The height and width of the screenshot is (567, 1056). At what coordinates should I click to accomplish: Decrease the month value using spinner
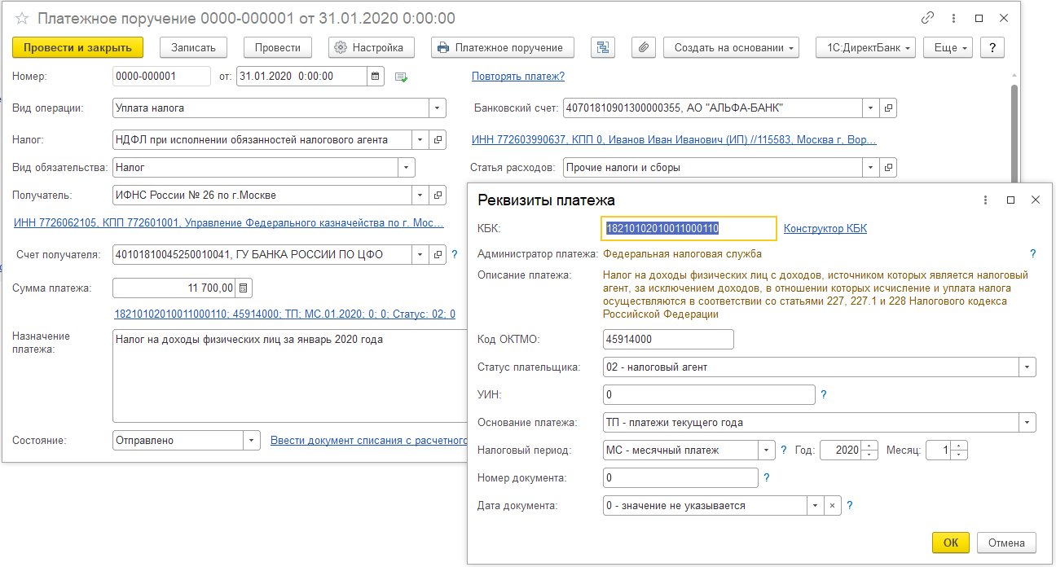point(959,455)
